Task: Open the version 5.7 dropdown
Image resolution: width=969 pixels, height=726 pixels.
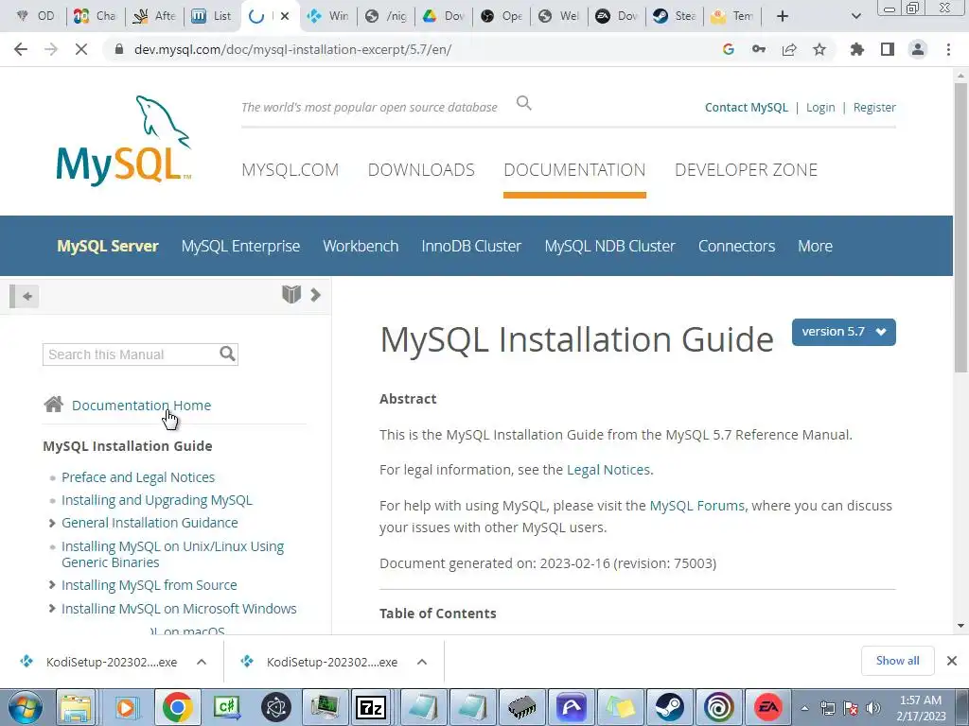Action: click(843, 332)
